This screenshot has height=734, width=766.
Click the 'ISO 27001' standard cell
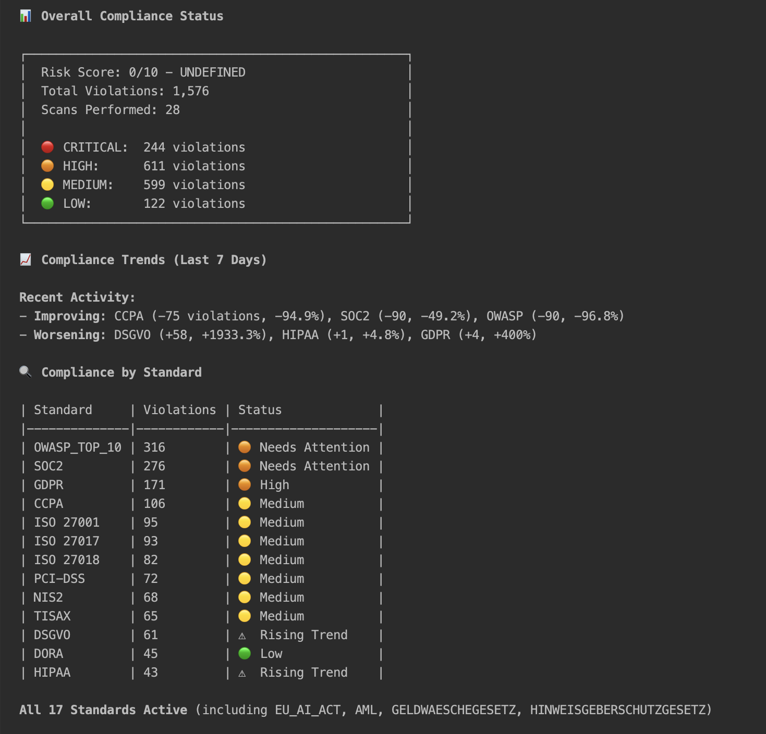pos(67,522)
